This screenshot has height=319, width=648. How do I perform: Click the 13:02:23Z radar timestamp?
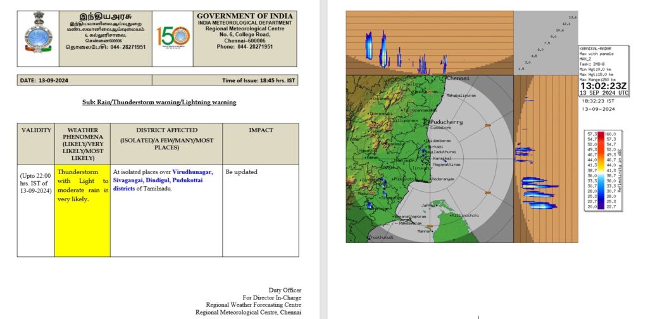(x=604, y=84)
